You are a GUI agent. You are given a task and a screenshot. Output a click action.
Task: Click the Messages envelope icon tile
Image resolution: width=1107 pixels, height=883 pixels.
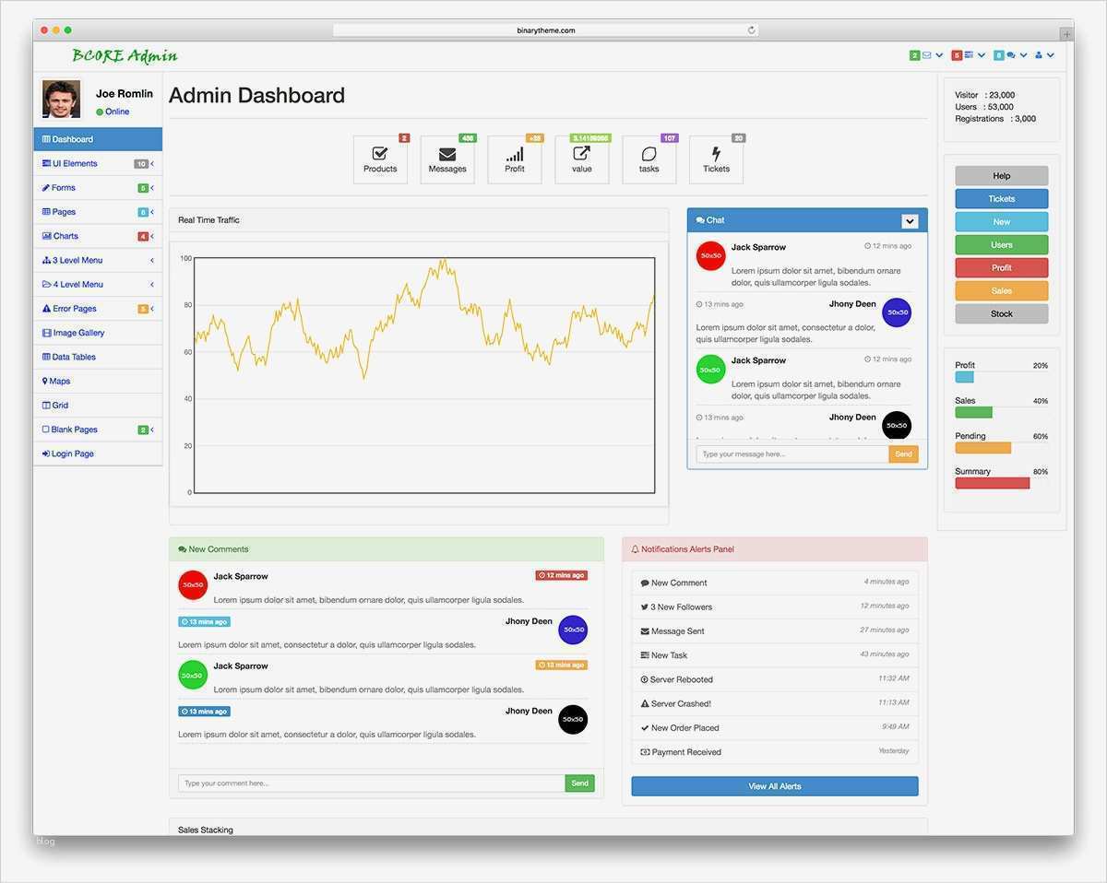click(447, 160)
